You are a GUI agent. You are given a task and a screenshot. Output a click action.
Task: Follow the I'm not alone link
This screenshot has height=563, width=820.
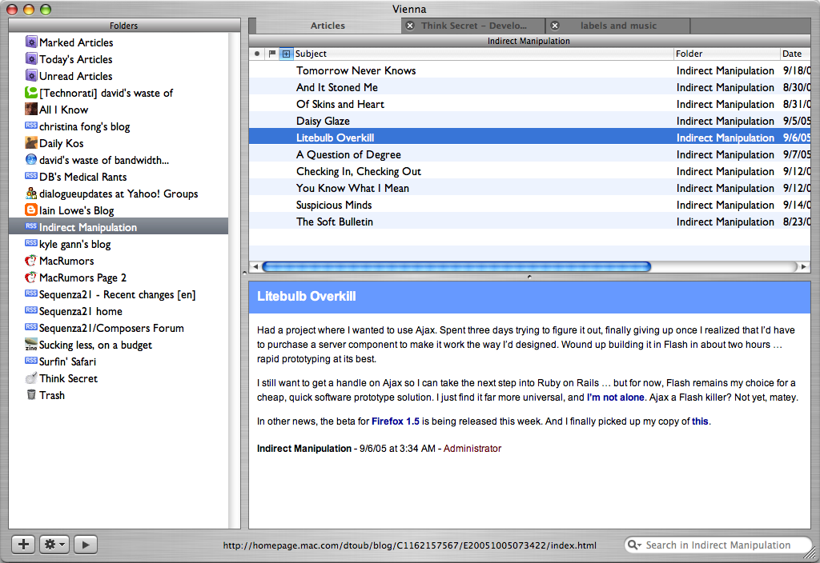coord(616,397)
